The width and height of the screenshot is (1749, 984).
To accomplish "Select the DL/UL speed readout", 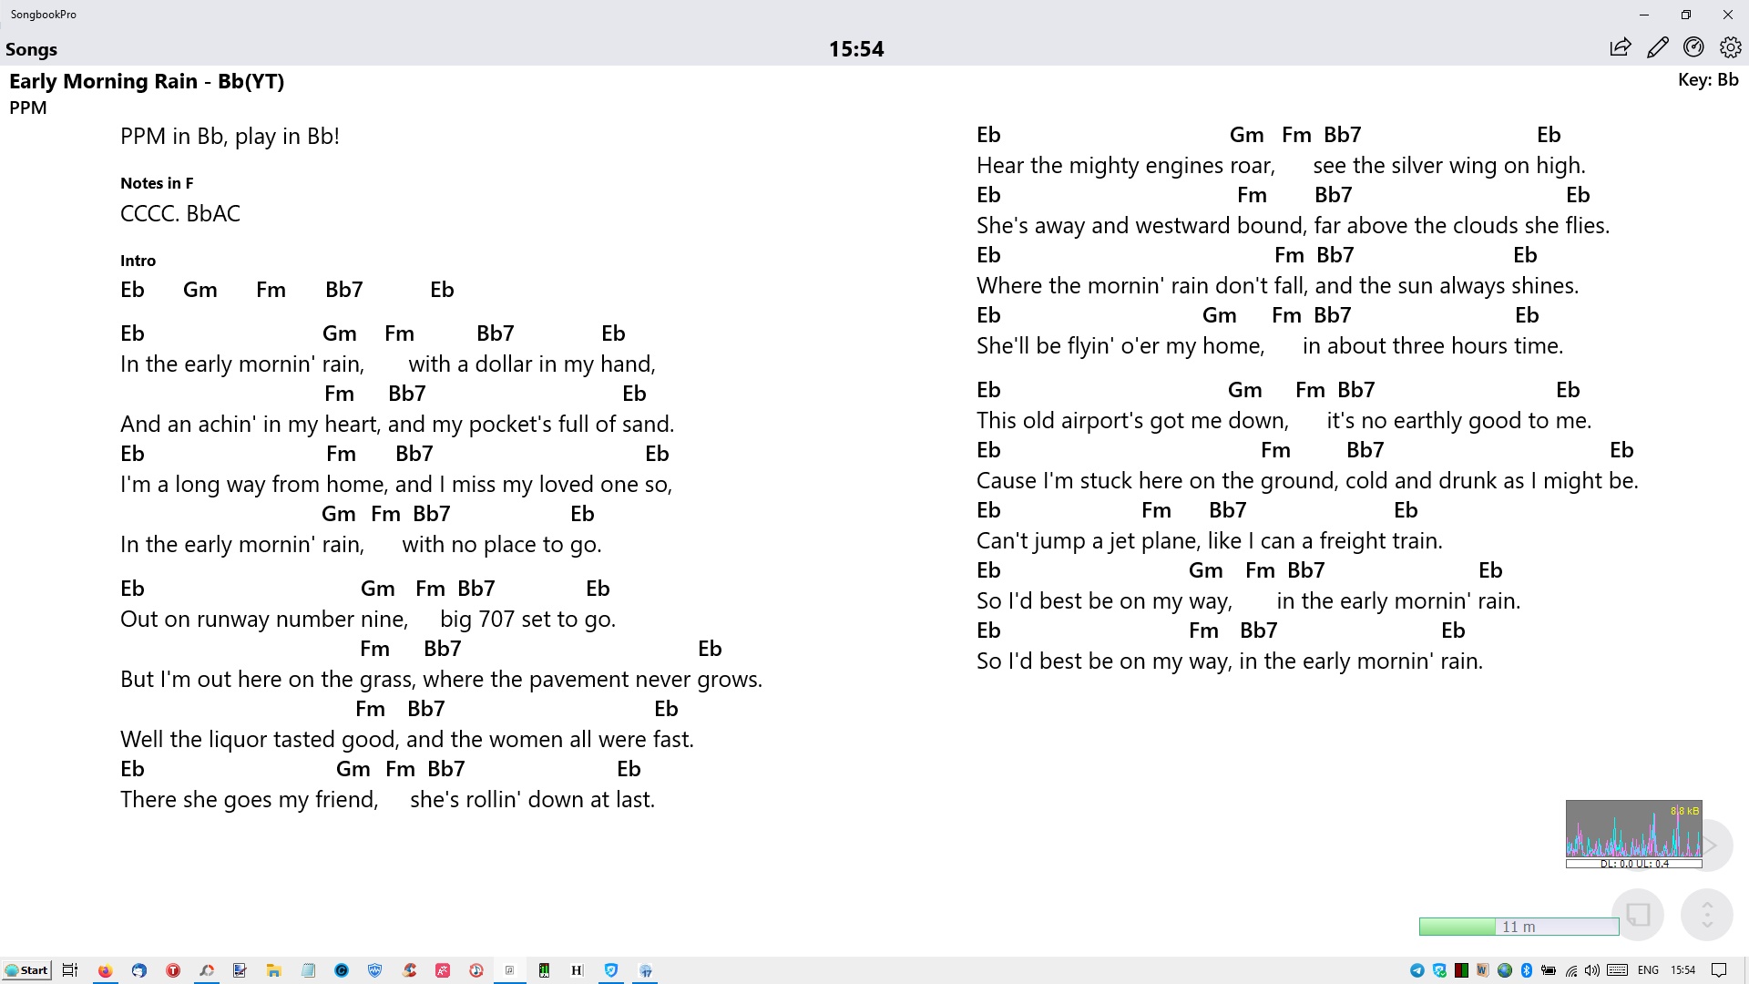I will [1634, 864].
